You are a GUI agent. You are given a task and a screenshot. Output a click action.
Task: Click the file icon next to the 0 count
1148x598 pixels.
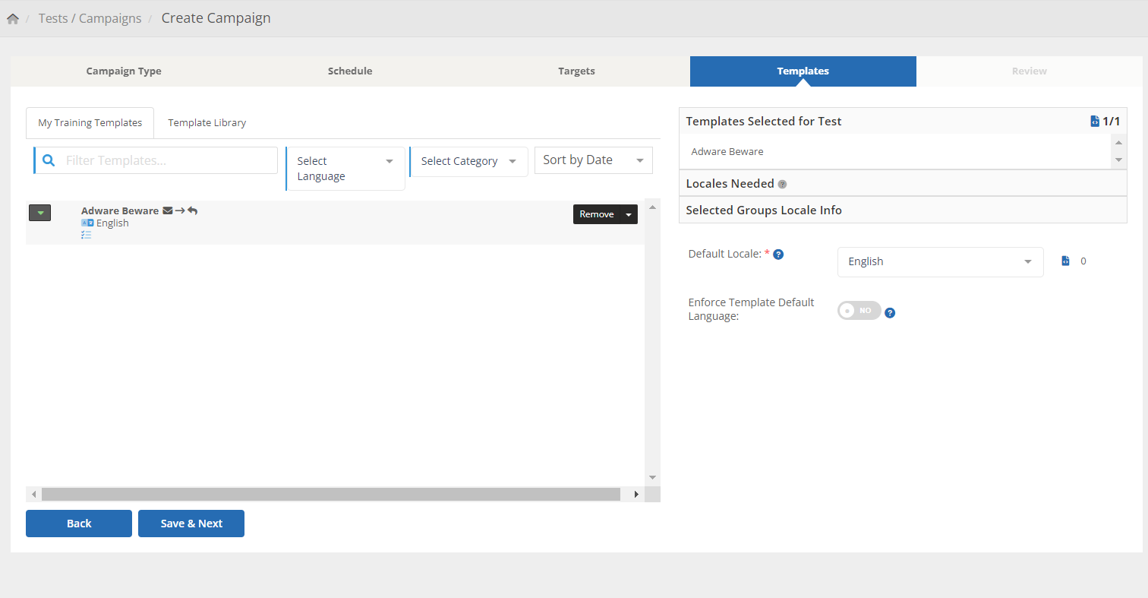point(1065,261)
